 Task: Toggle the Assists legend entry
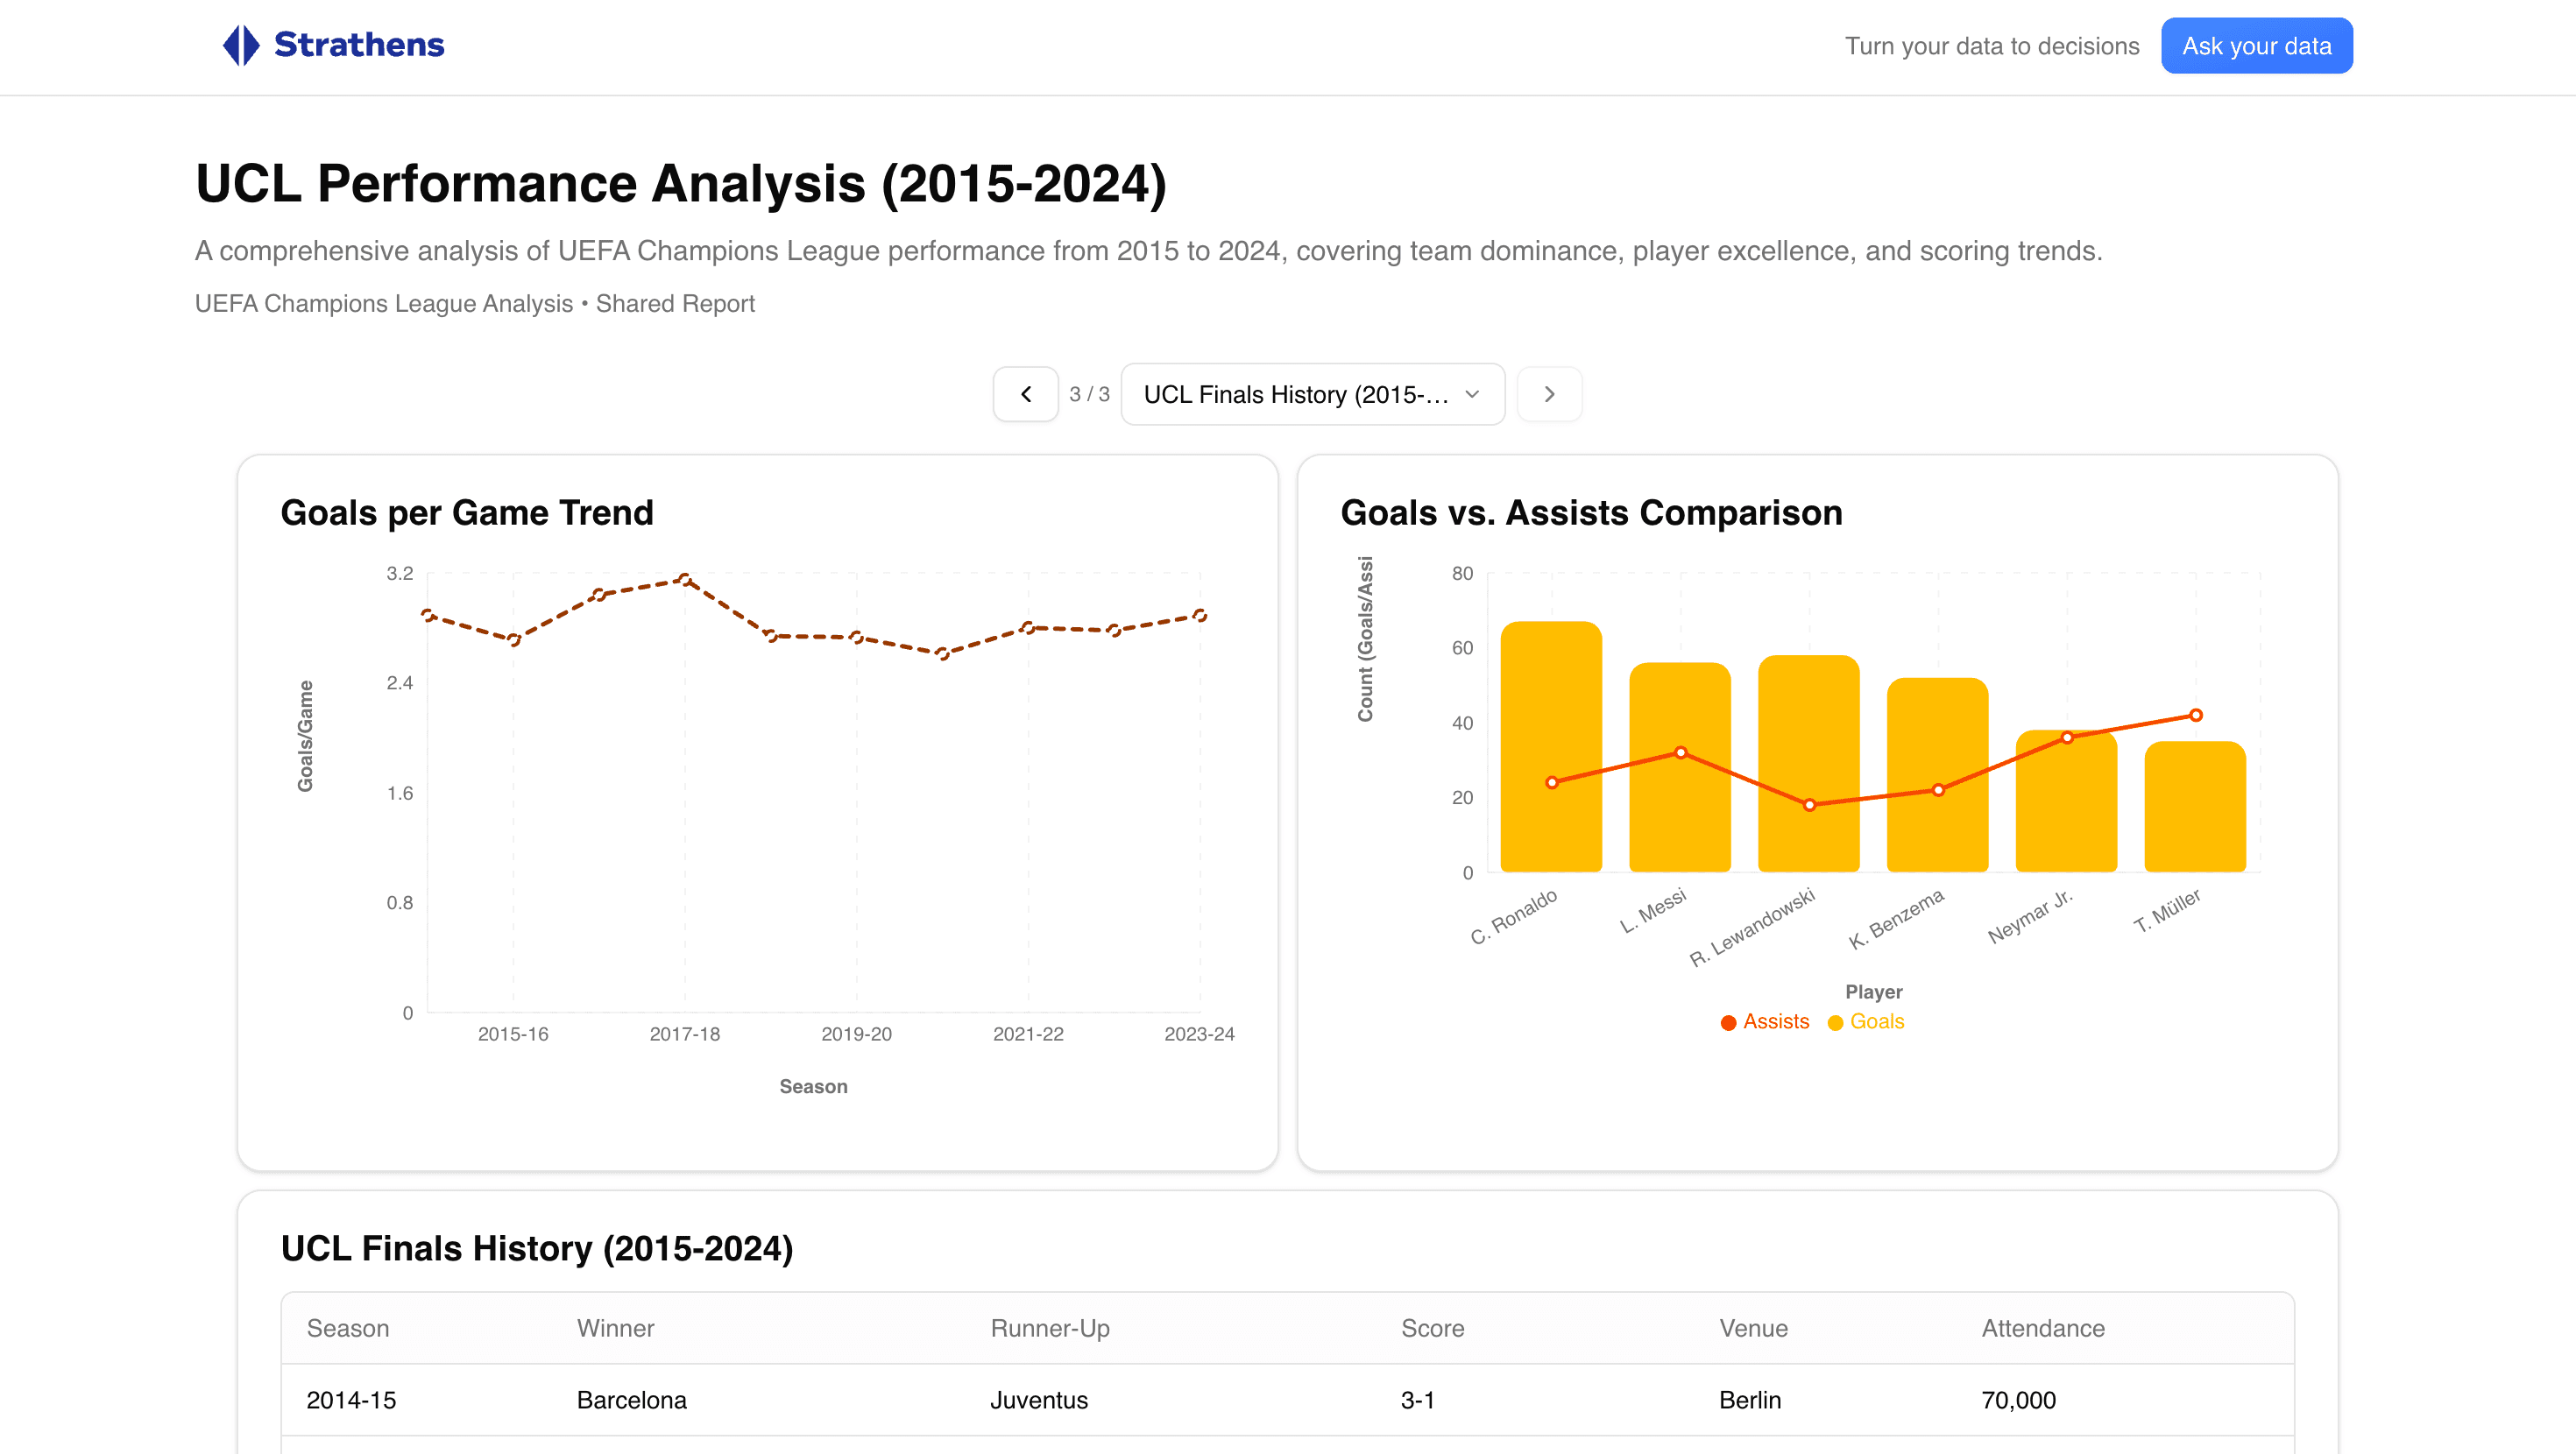1775,1021
